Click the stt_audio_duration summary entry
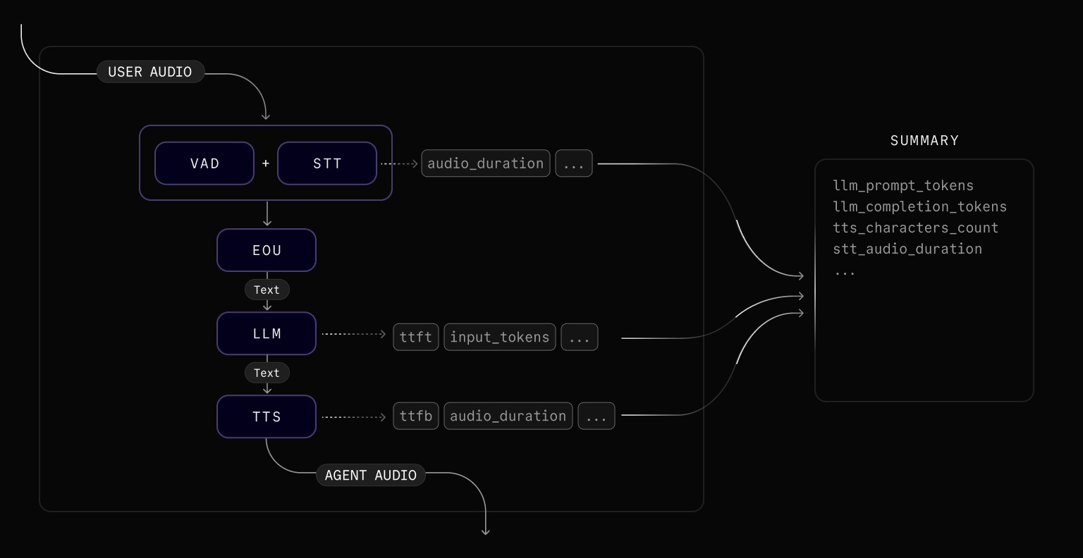The width and height of the screenshot is (1083, 558). pos(907,249)
